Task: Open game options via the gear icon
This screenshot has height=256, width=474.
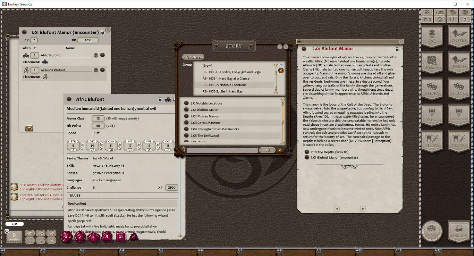Action: pos(440,20)
